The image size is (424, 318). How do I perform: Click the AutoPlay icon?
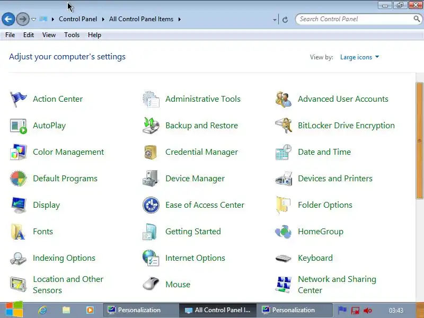[x=18, y=126]
